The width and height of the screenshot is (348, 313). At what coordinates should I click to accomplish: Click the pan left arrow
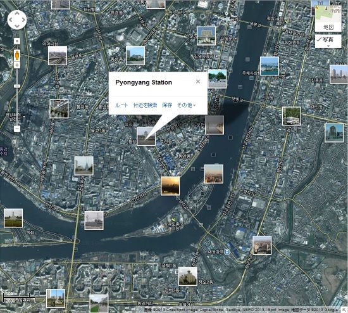point(11,20)
